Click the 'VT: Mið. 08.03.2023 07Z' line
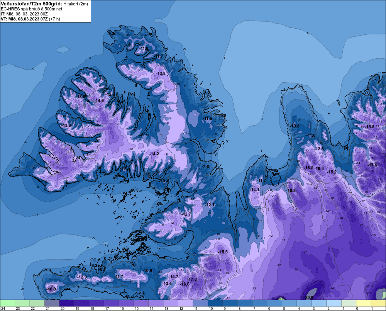This screenshot has width=386, height=311. pos(24,19)
